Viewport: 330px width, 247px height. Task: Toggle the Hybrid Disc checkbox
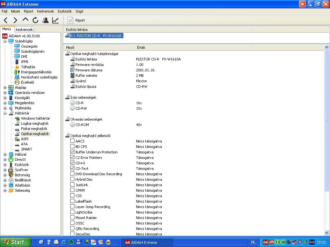coord(72,179)
